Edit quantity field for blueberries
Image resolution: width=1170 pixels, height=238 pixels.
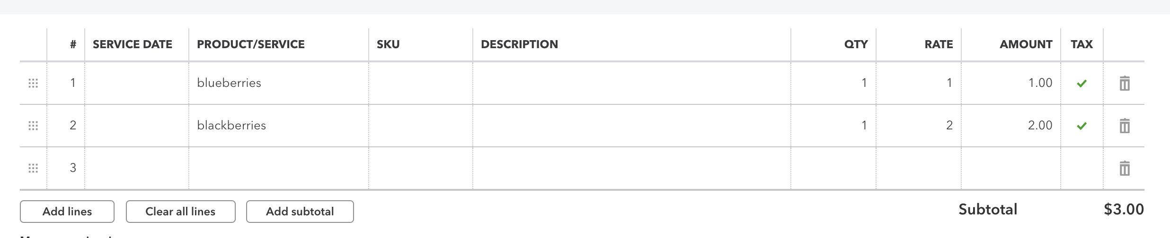point(833,83)
